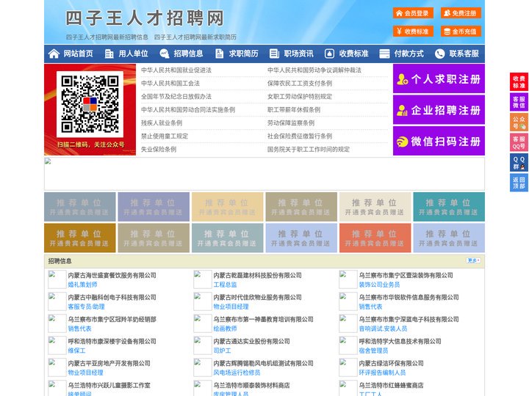Screen dimensions: 529x396
Task: Open 联系客服 nav item
Action: tap(464, 54)
